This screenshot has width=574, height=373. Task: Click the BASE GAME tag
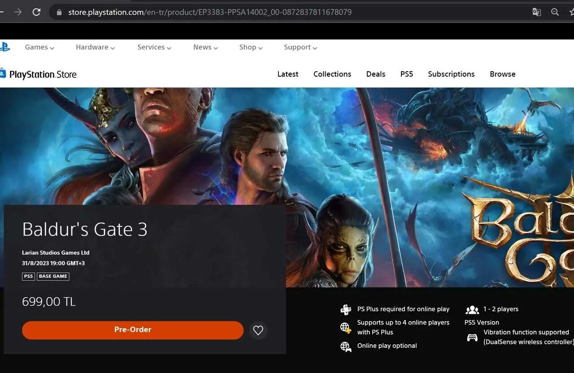(x=53, y=276)
